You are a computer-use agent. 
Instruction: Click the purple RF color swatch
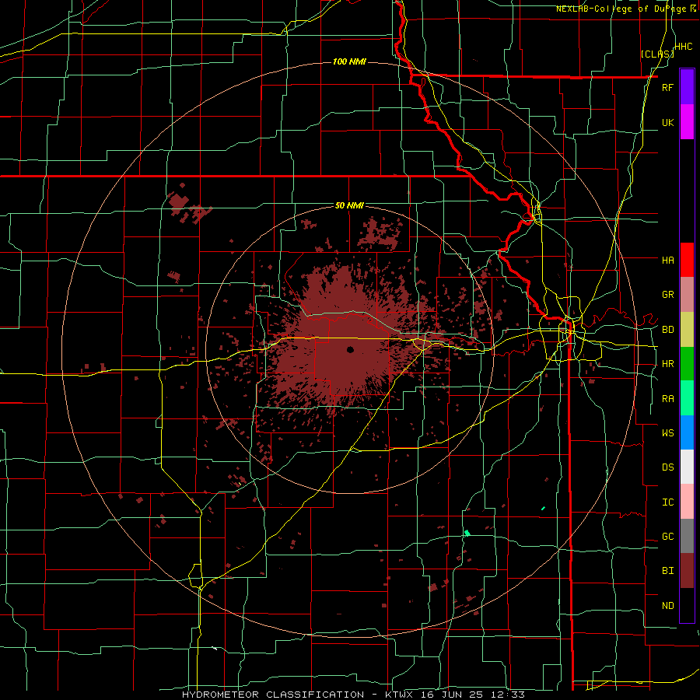click(687, 86)
